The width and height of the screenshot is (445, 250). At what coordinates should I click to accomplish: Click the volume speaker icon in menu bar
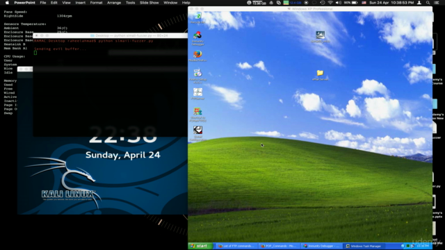pyautogui.click(x=339, y=3)
